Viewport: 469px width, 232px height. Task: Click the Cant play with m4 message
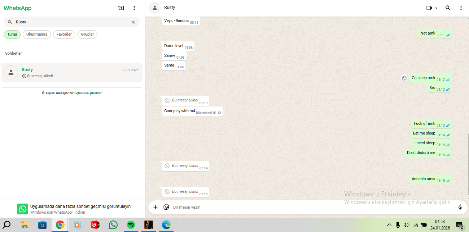(x=192, y=111)
